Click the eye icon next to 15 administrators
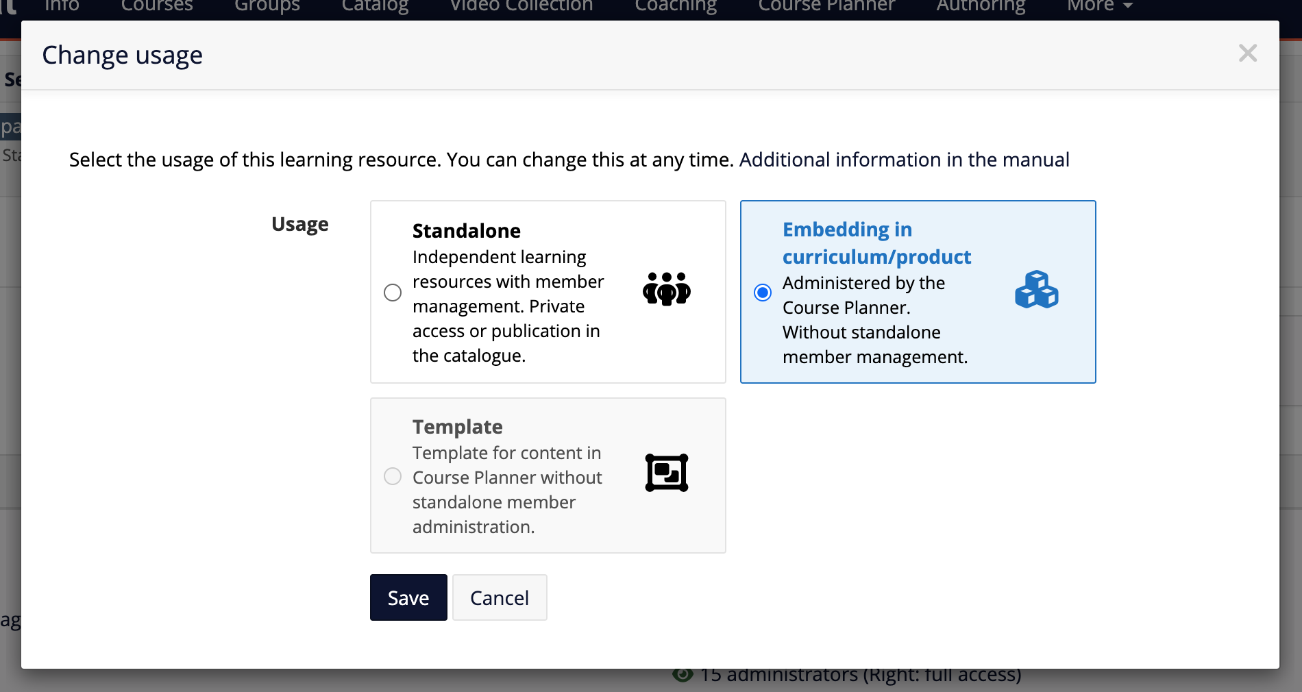1302x692 pixels. click(x=683, y=675)
